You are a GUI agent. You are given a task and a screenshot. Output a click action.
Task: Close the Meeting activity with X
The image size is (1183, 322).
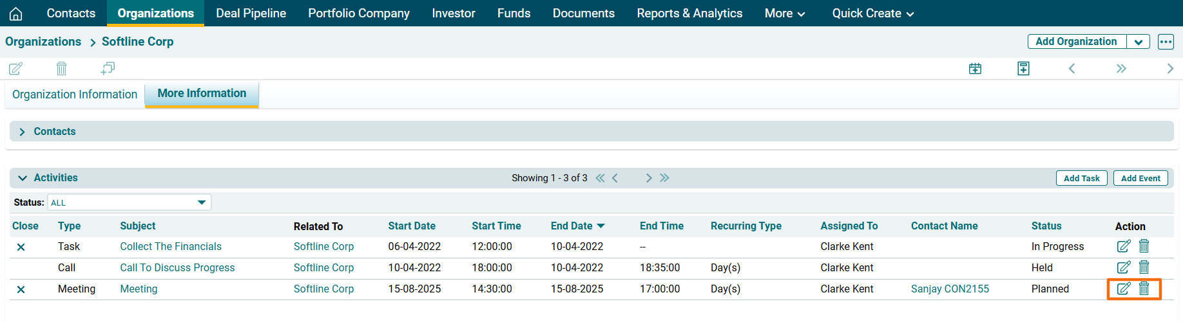coord(21,289)
